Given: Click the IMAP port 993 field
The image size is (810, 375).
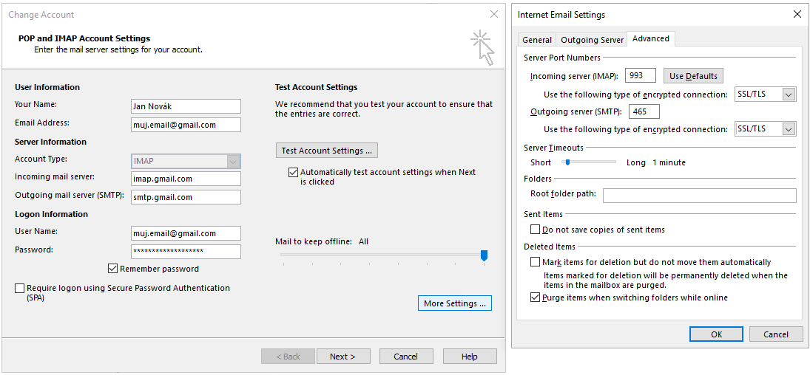Looking at the screenshot, I should (641, 75).
